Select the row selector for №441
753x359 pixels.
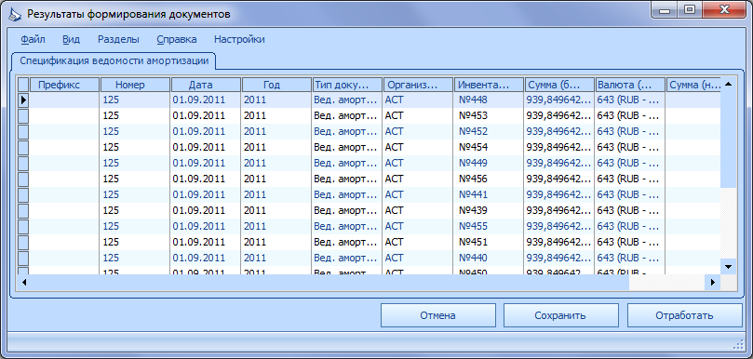point(23,195)
